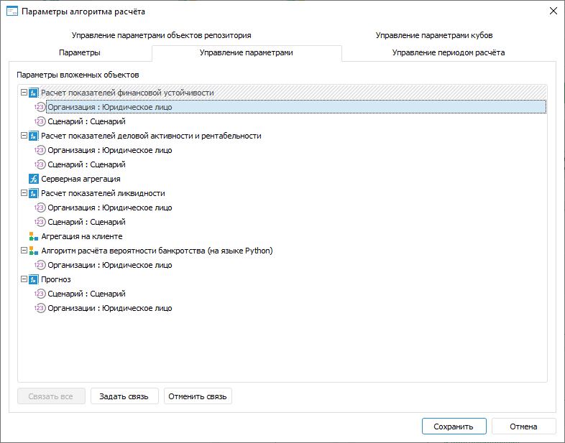Switch to the Параметры tab
This screenshot has width=565, height=443.
(x=79, y=52)
